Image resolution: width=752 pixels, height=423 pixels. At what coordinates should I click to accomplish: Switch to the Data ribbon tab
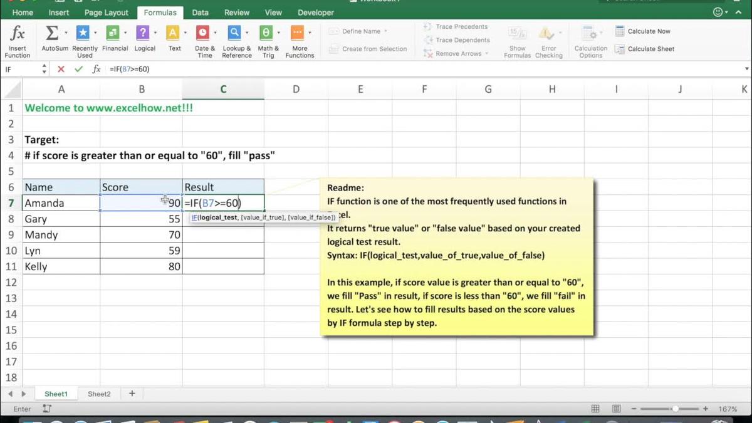tap(200, 12)
